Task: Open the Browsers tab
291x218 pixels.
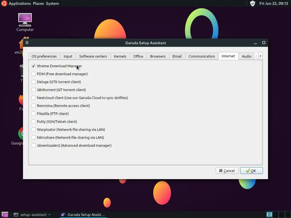Action: 158,56
